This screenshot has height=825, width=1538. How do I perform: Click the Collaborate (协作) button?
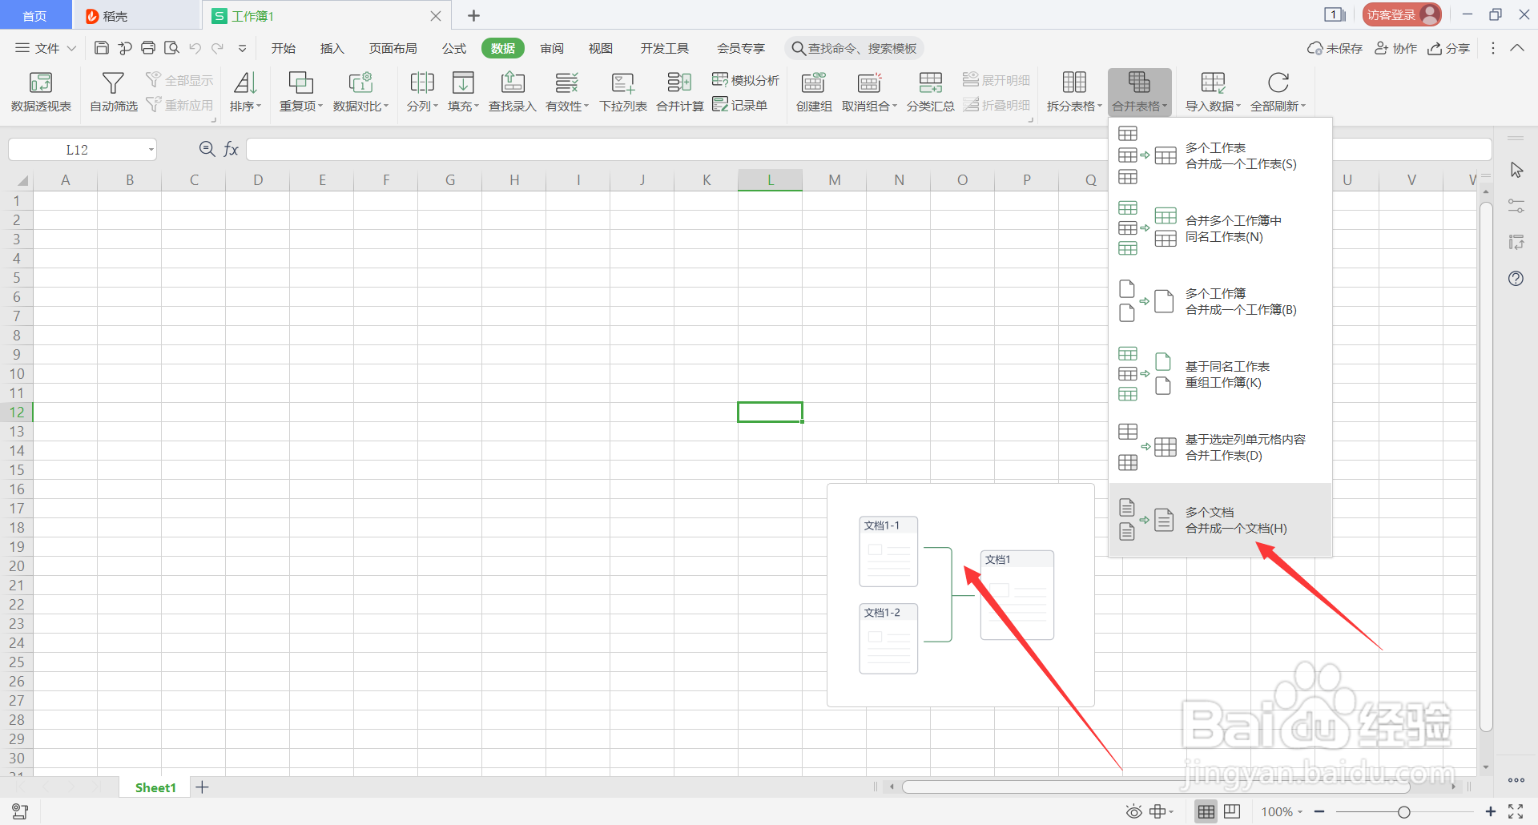click(1396, 48)
